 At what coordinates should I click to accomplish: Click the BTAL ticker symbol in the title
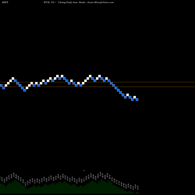coord(47,2)
